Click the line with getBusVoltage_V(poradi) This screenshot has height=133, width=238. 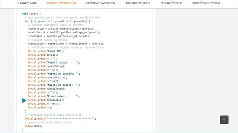[61, 29]
